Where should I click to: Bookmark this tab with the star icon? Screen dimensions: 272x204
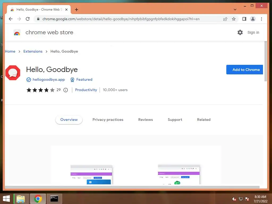click(x=234, y=19)
